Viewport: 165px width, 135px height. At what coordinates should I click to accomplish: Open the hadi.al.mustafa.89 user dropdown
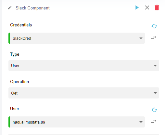(77, 122)
